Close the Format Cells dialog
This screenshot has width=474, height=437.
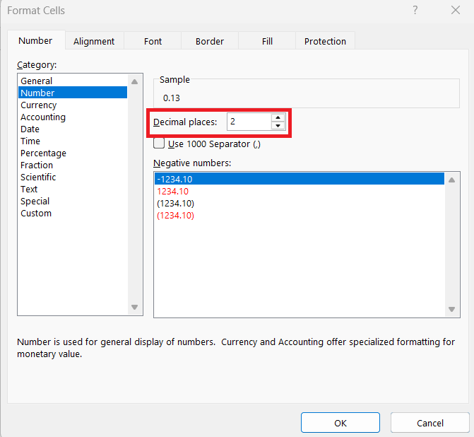(456, 11)
